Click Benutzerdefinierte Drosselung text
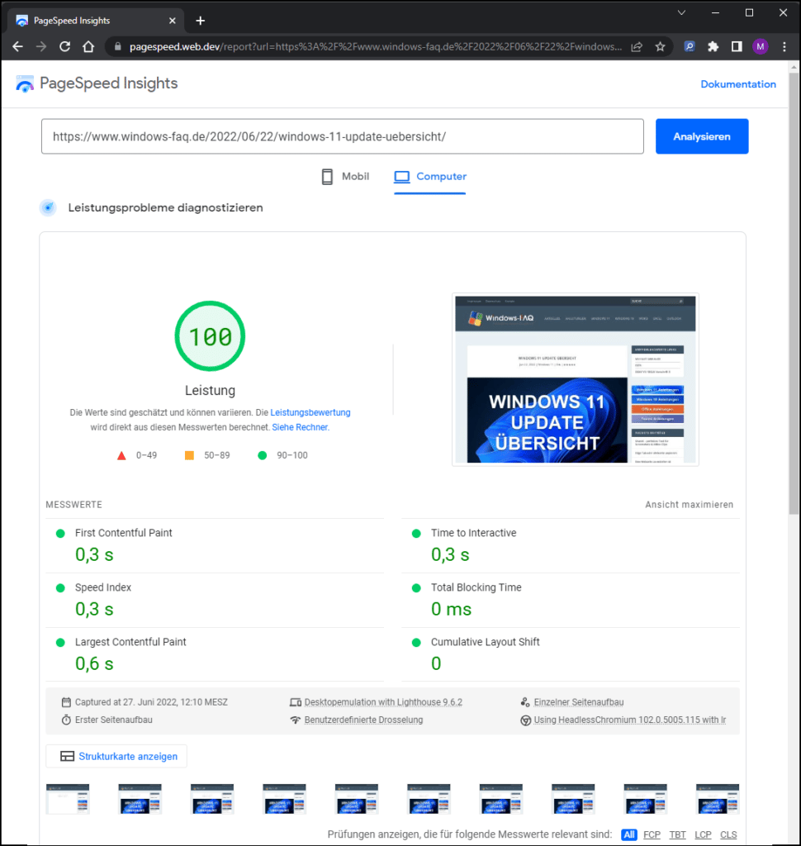This screenshot has height=846, width=801. 363,720
